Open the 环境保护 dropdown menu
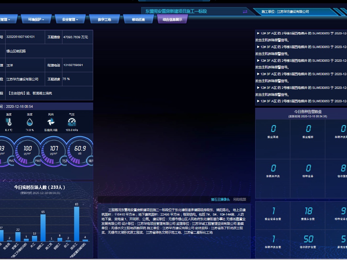The height and width of the screenshot is (260, 347). point(36,20)
